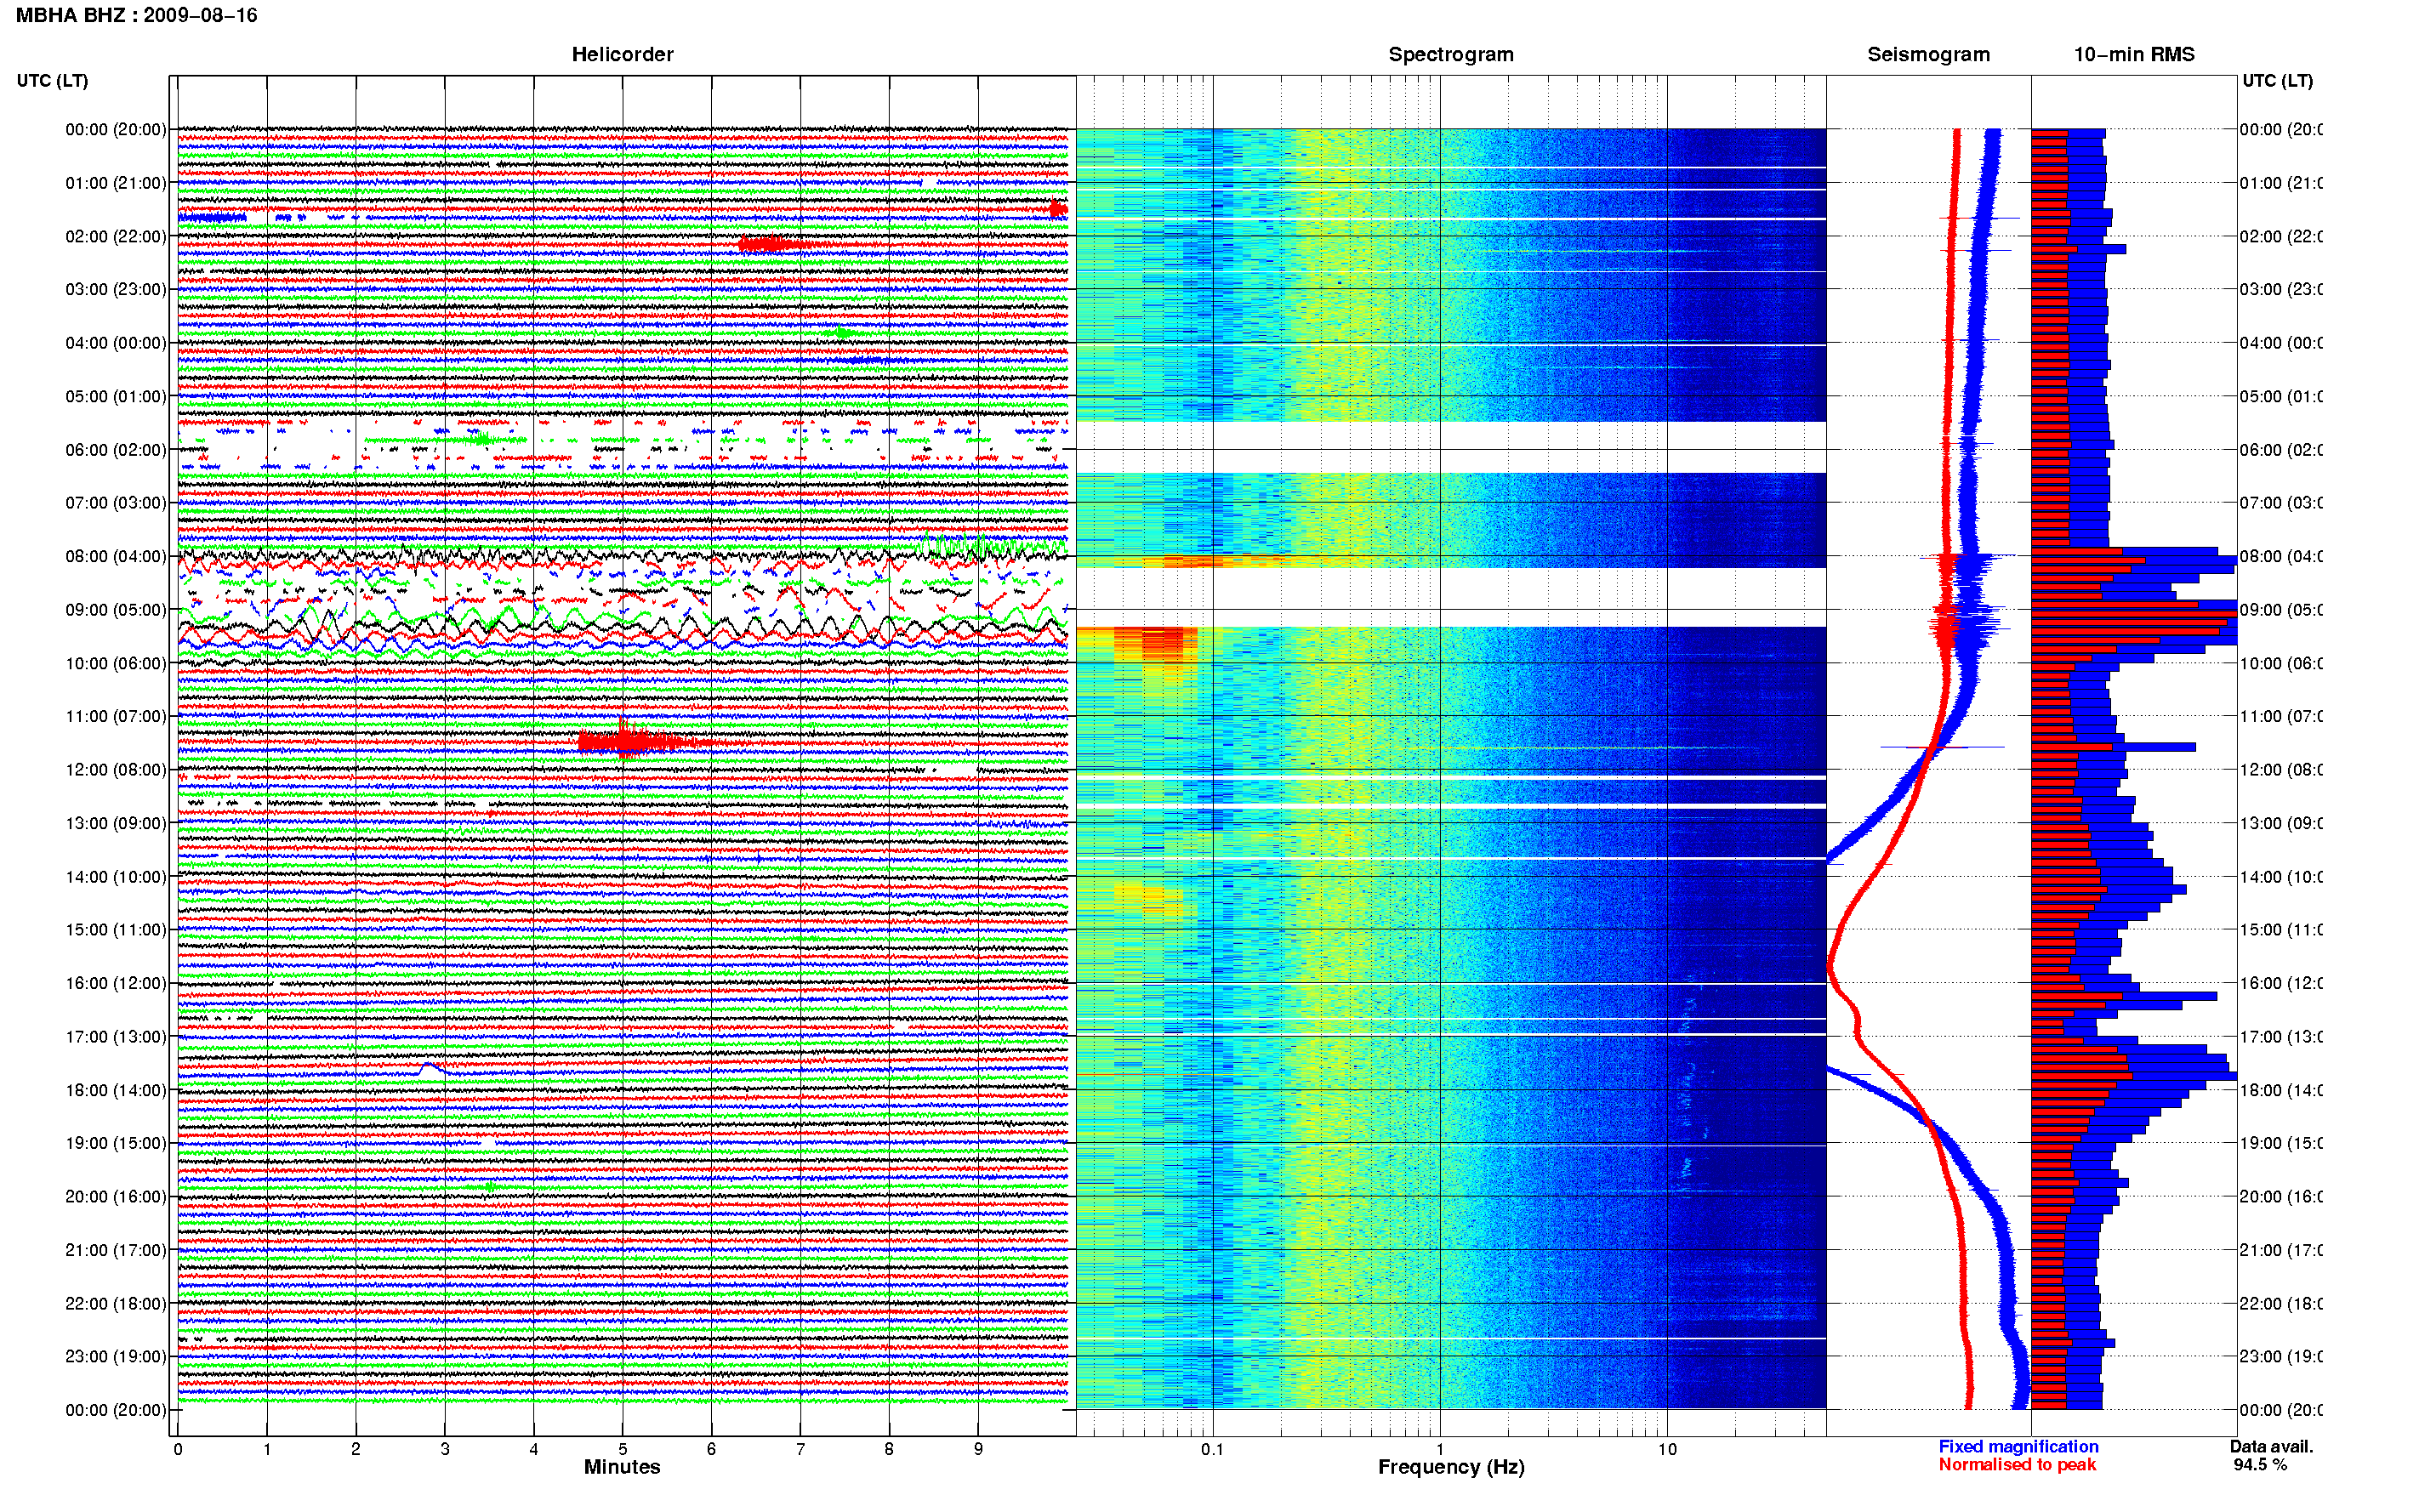Click the Data avail. label
Viewport: 2419px width, 1512px height.
click(2271, 1446)
